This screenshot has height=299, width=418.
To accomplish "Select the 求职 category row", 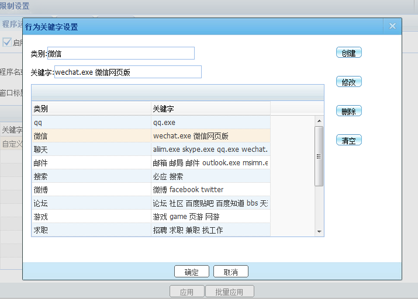I will 151,230.
